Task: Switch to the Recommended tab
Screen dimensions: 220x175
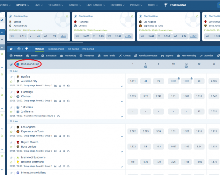Action: coord(56,49)
